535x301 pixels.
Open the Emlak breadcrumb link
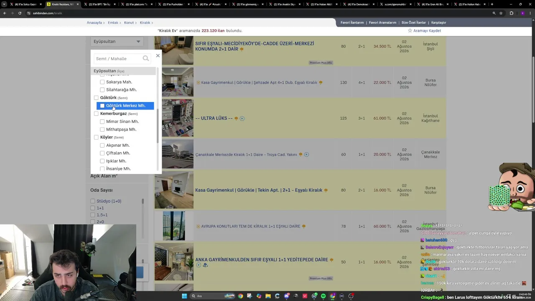coord(113,23)
